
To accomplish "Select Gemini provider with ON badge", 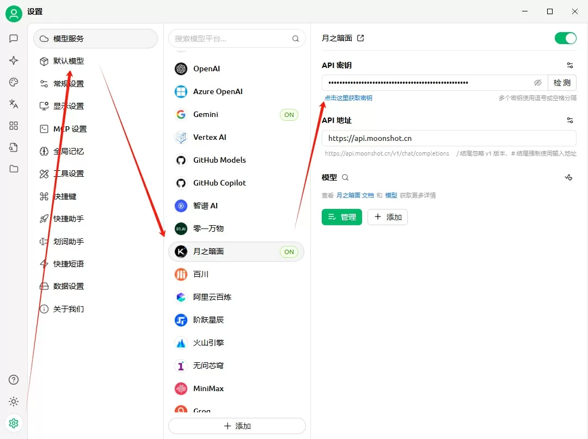I will click(x=237, y=115).
